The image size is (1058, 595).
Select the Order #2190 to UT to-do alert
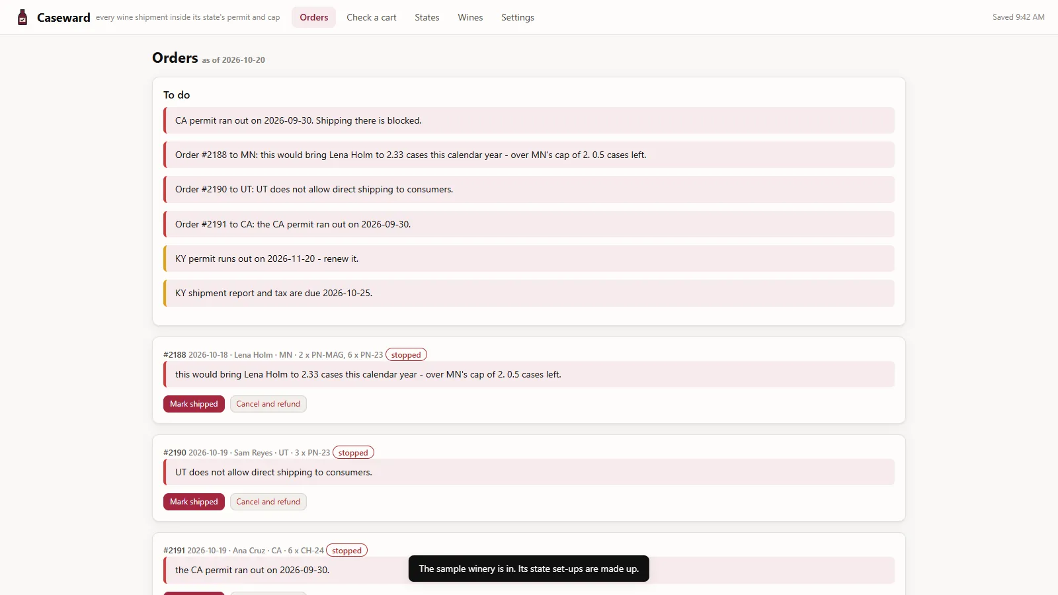(x=529, y=189)
